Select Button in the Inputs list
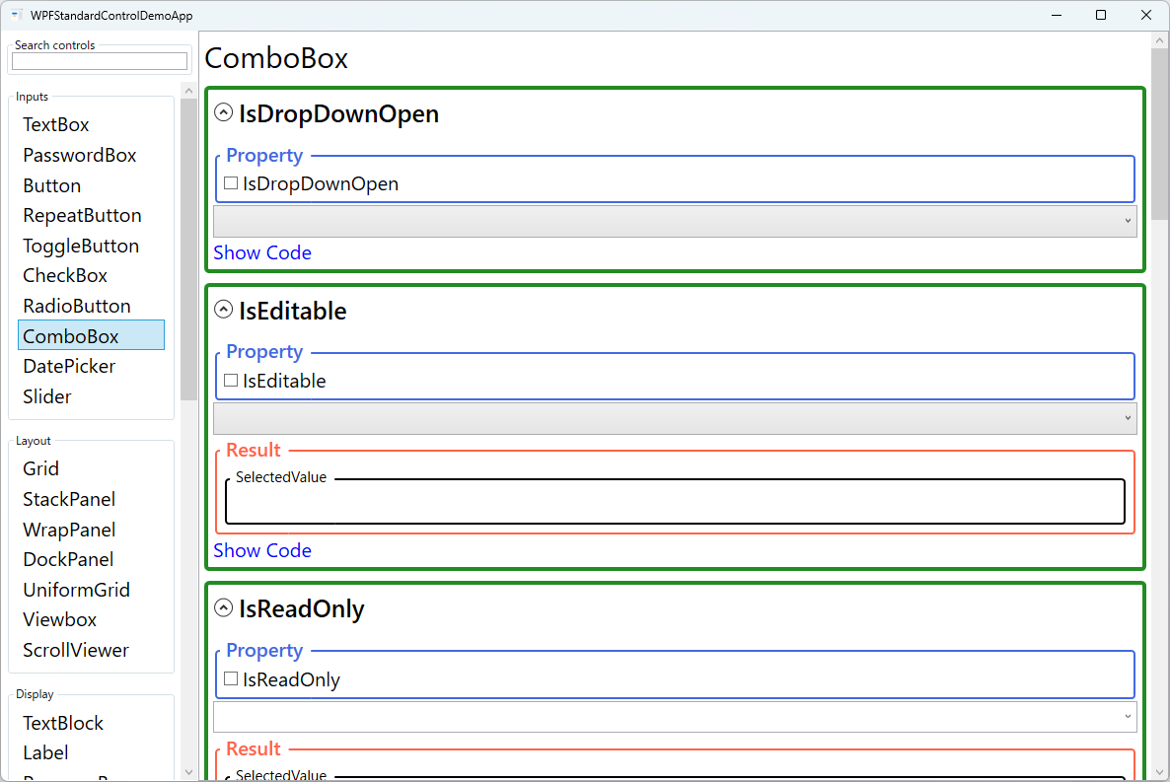The image size is (1170, 782). 91,185
